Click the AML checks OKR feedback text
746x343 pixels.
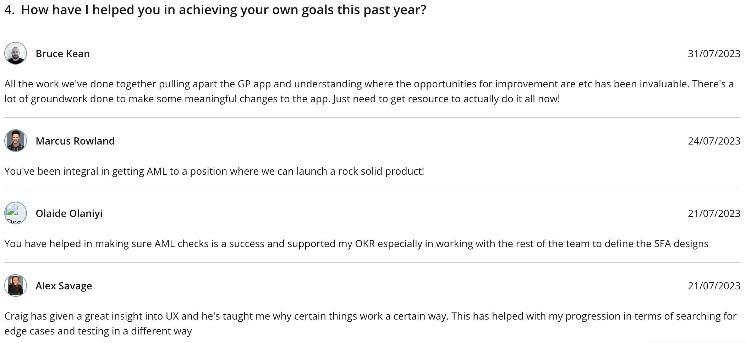click(x=356, y=244)
